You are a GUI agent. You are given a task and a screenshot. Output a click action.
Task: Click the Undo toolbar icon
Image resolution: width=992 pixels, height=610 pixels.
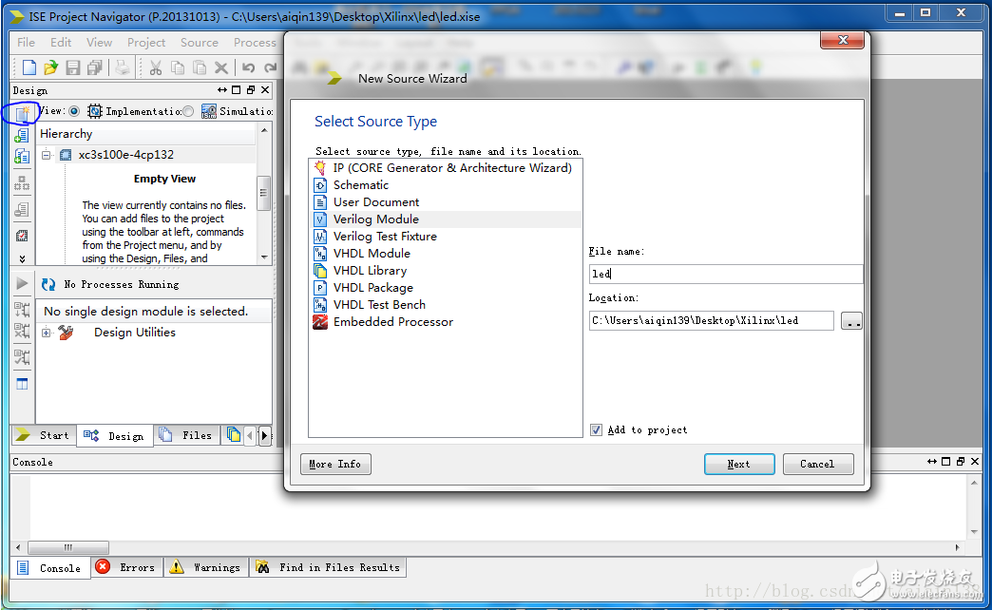click(248, 67)
